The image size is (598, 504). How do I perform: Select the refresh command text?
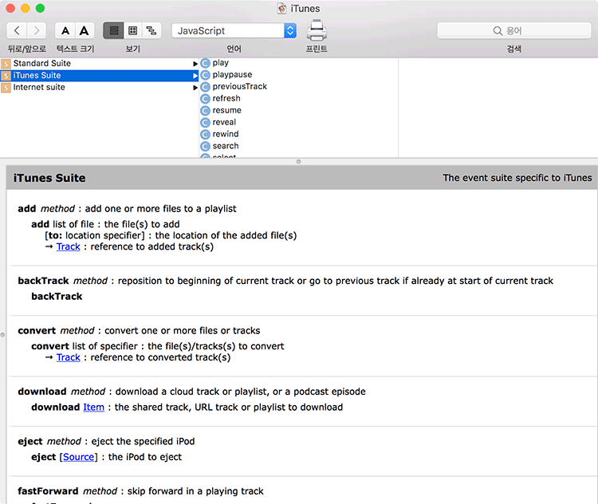(x=226, y=98)
